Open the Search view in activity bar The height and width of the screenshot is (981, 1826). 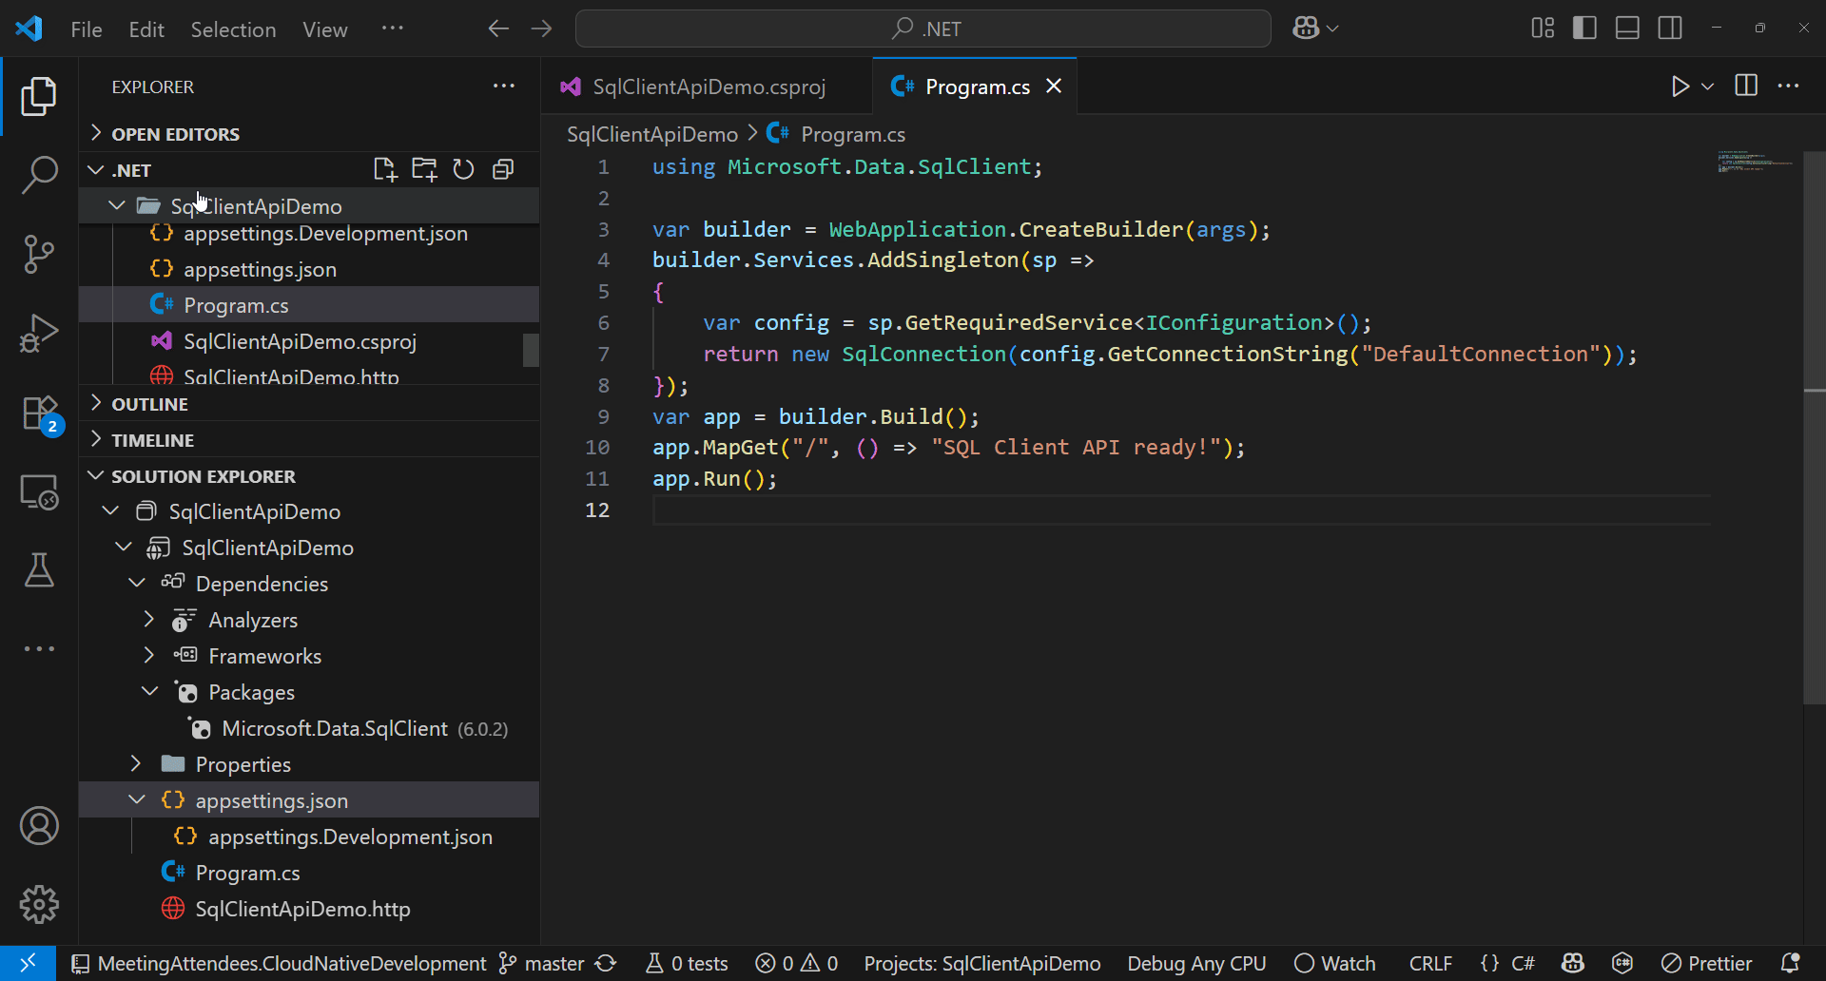tap(39, 175)
